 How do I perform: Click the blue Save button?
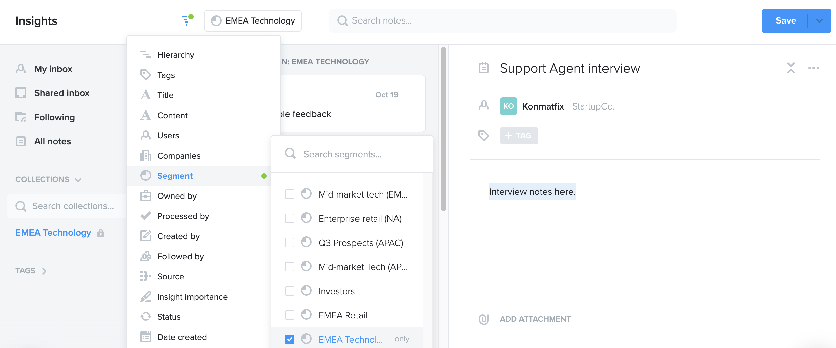click(x=785, y=21)
